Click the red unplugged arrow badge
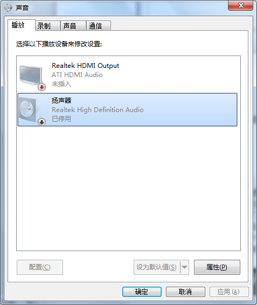 click(41, 87)
